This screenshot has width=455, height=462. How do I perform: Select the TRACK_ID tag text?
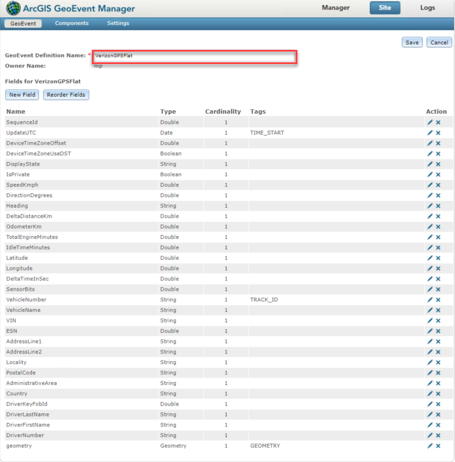[x=264, y=299]
